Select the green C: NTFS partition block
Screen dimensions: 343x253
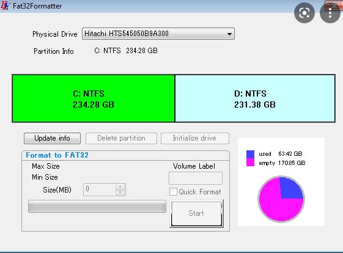94,98
